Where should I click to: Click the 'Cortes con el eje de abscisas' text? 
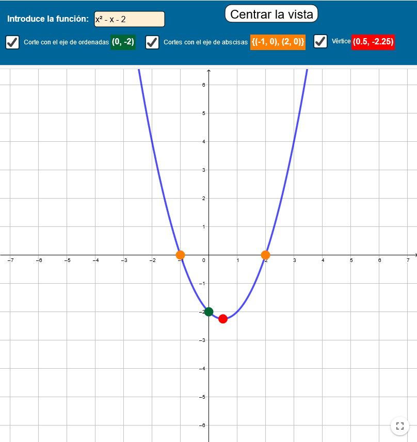206,42
